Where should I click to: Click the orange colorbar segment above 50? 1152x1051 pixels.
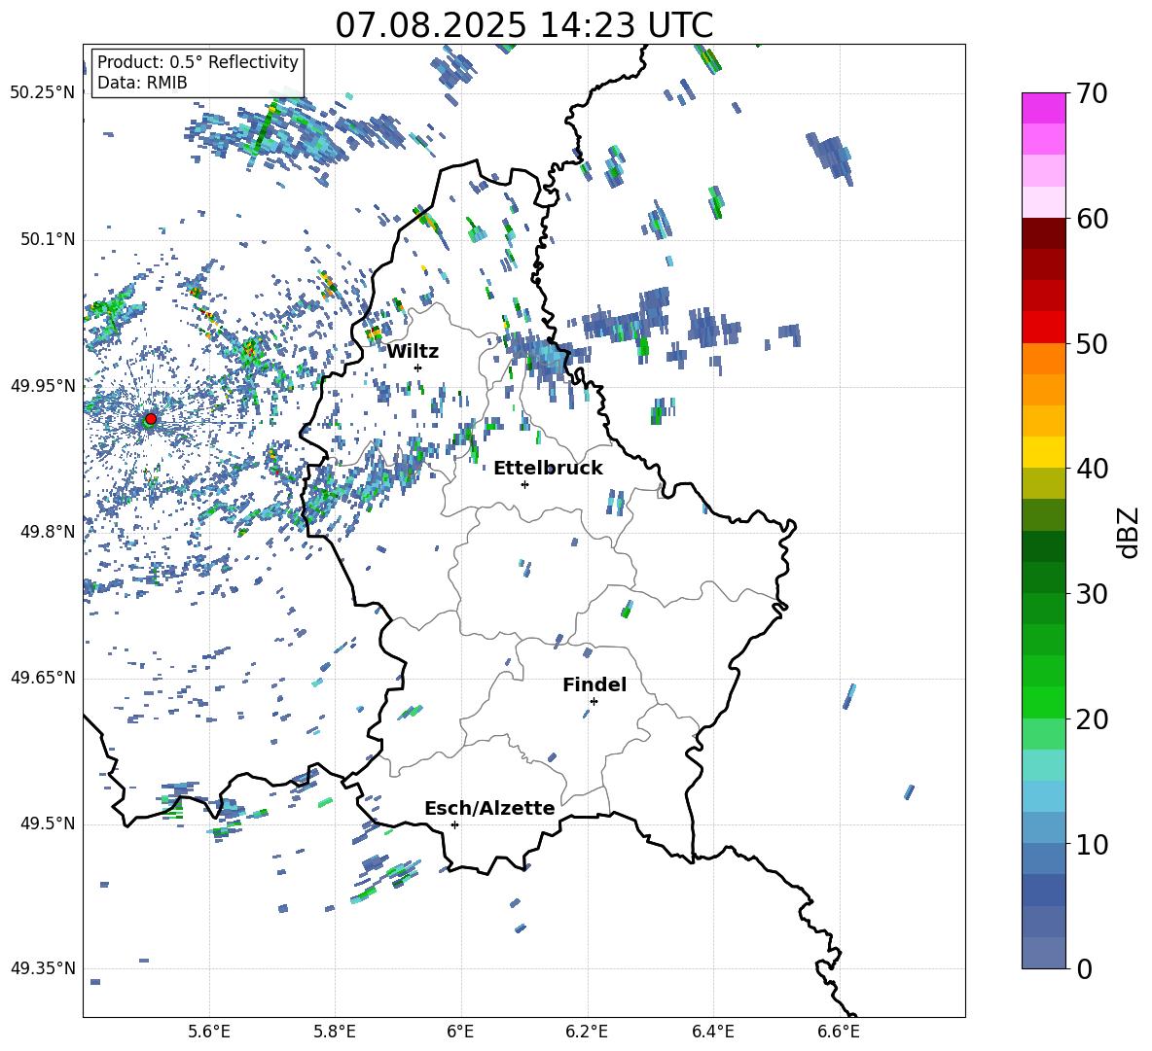[1044, 359]
